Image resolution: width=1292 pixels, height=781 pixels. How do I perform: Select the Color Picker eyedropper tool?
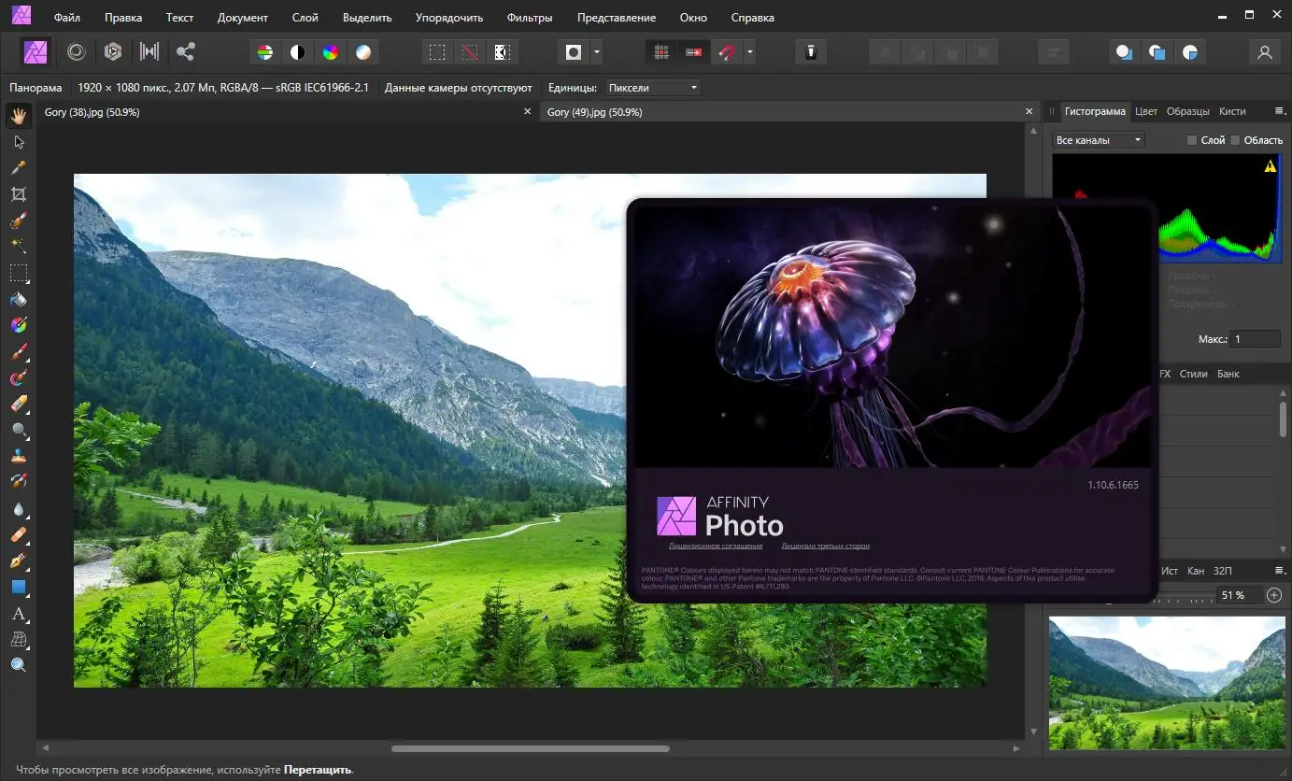pos(18,168)
